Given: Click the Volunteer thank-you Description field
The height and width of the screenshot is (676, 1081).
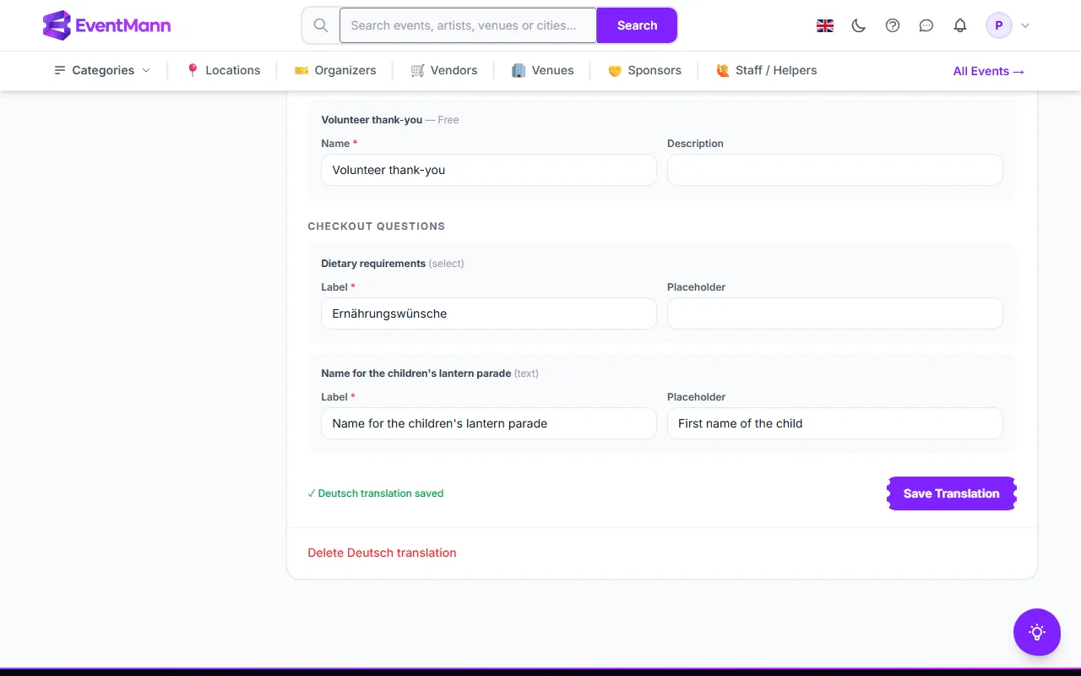Looking at the screenshot, I should tap(835, 170).
